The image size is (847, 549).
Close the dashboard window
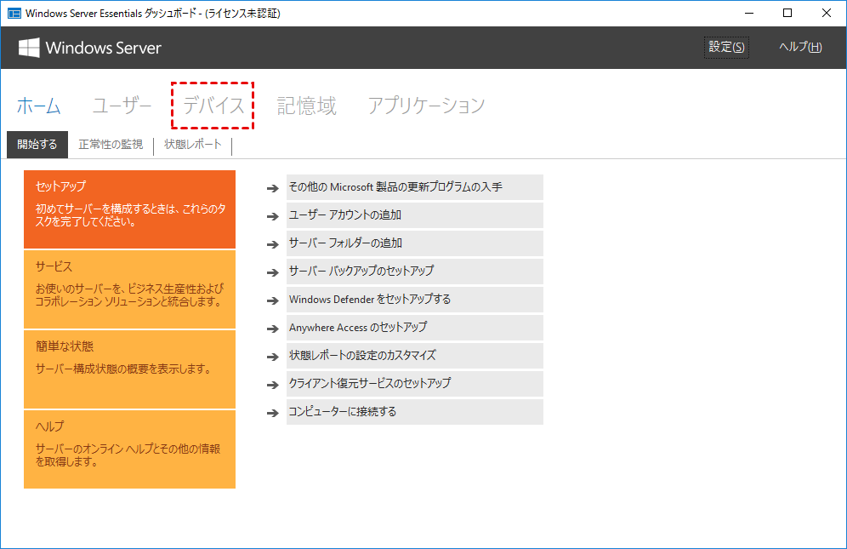tap(827, 13)
